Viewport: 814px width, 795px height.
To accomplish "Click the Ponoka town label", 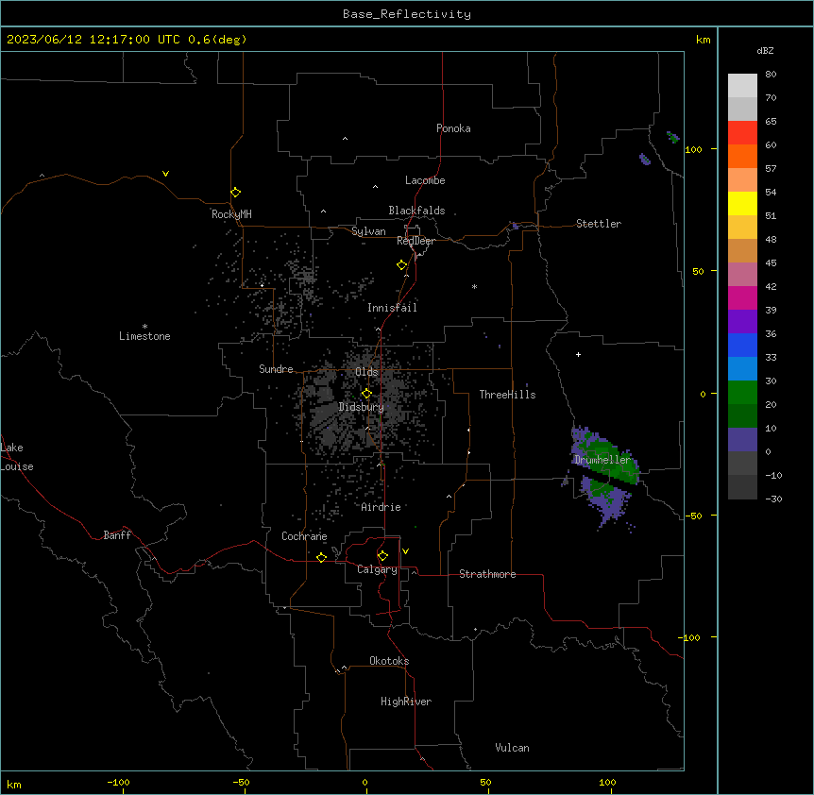I will 453,128.
